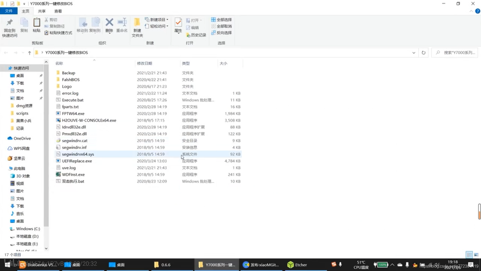Switch to the Share ribbon tab
Screen dimensions: 481x271
[42, 11]
